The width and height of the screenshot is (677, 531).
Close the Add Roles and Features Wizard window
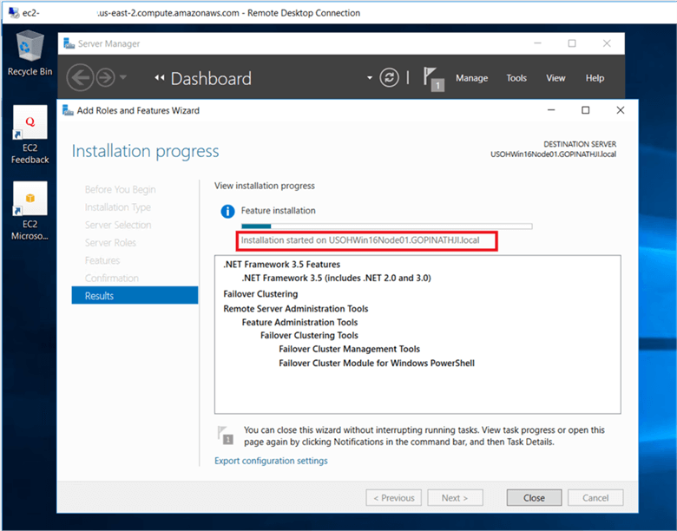click(621, 110)
